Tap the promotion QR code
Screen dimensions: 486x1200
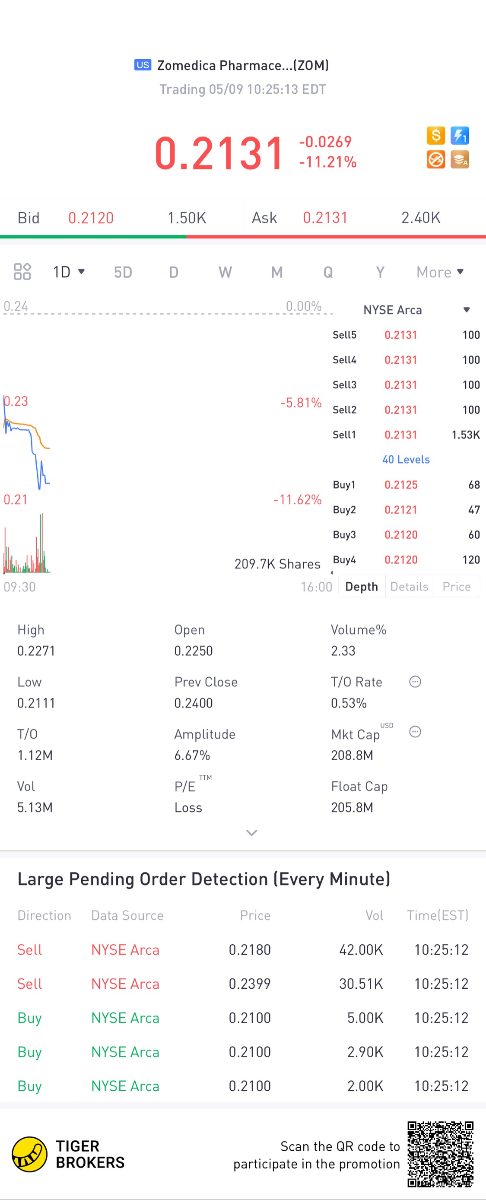(x=440, y=1154)
